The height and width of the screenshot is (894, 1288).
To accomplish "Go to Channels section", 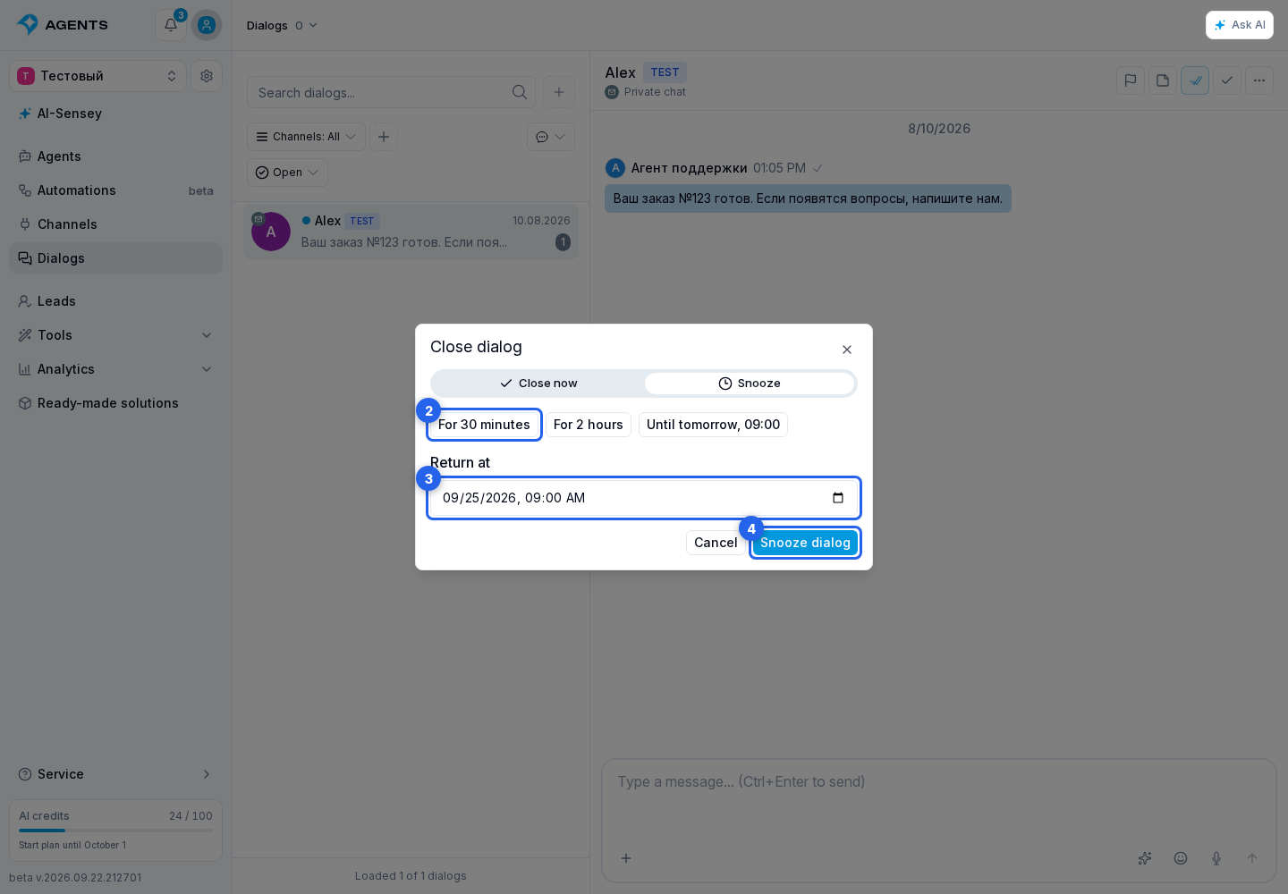I will [x=115, y=224].
